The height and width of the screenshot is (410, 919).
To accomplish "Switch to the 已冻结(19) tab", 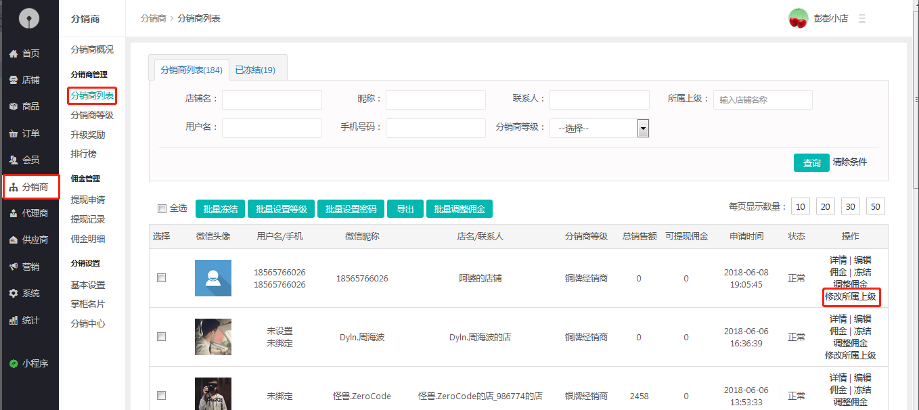I will [x=255, y=70].
